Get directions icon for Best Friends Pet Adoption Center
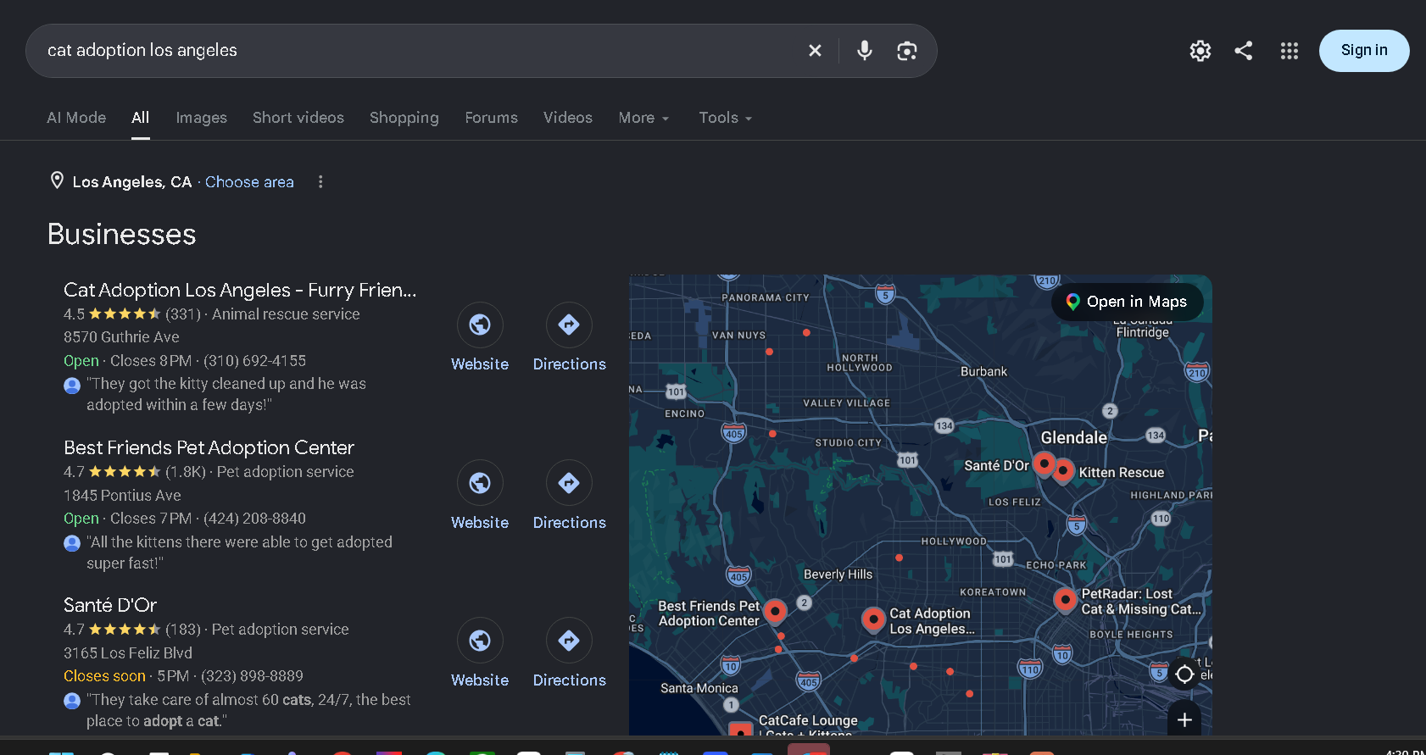 569,483
